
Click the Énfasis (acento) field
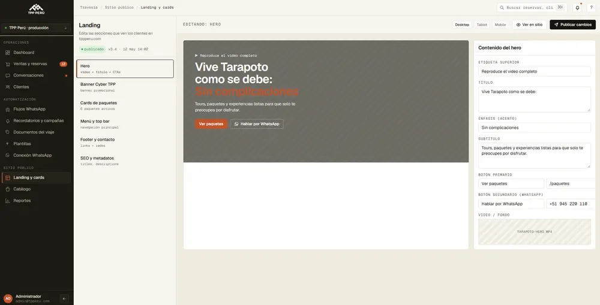tap(534, 128)
